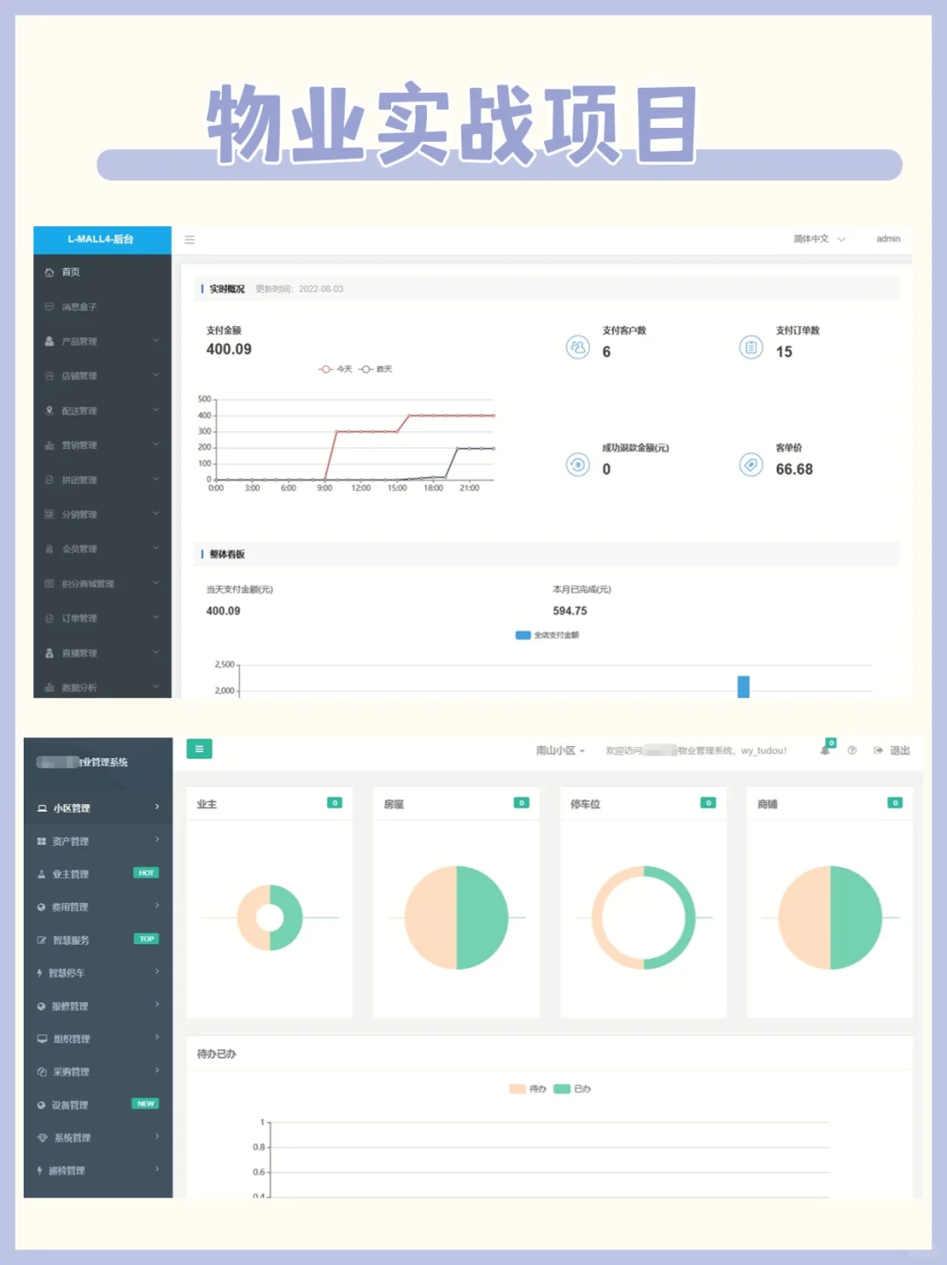Toggle the 昨天 series in chart legend
This screenshot has height=1265, width=947.
[x=375, y=369]
